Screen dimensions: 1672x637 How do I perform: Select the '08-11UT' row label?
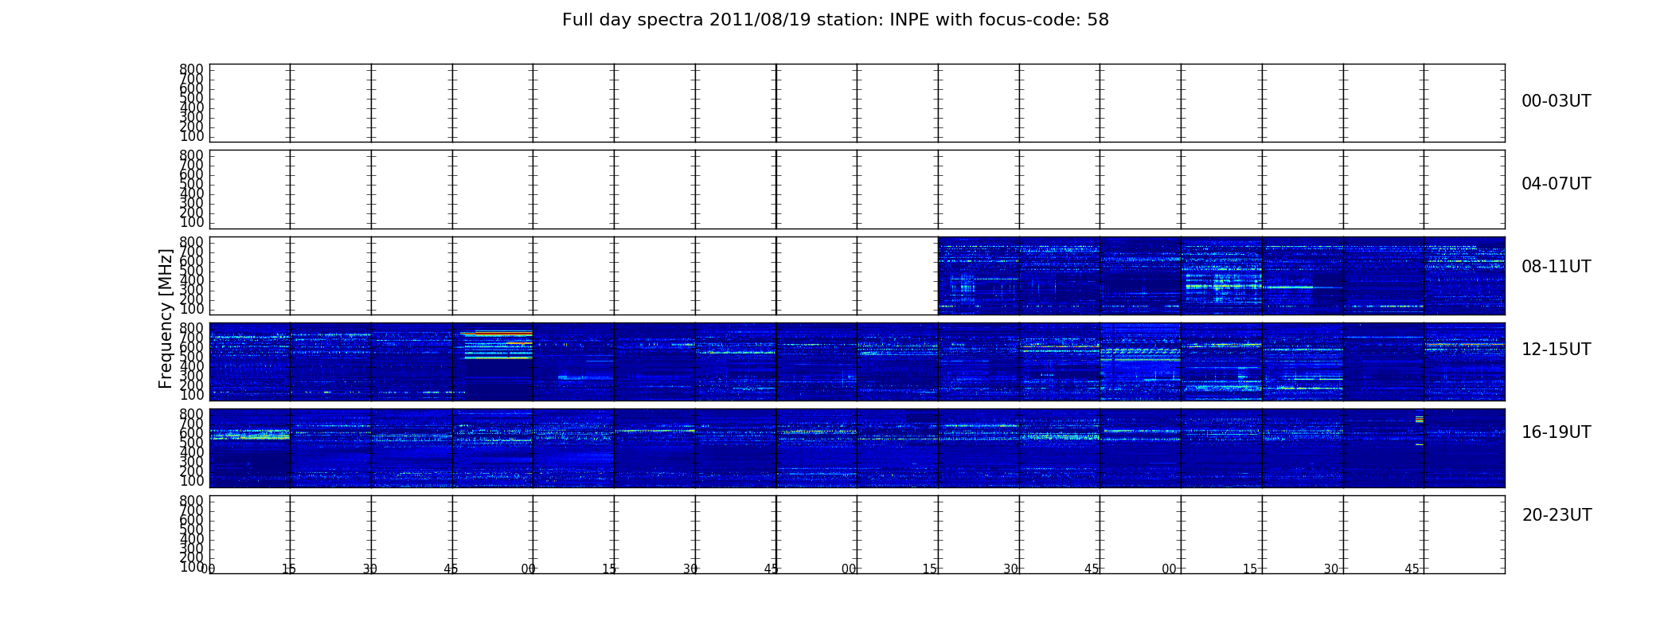pos(1556,267)
